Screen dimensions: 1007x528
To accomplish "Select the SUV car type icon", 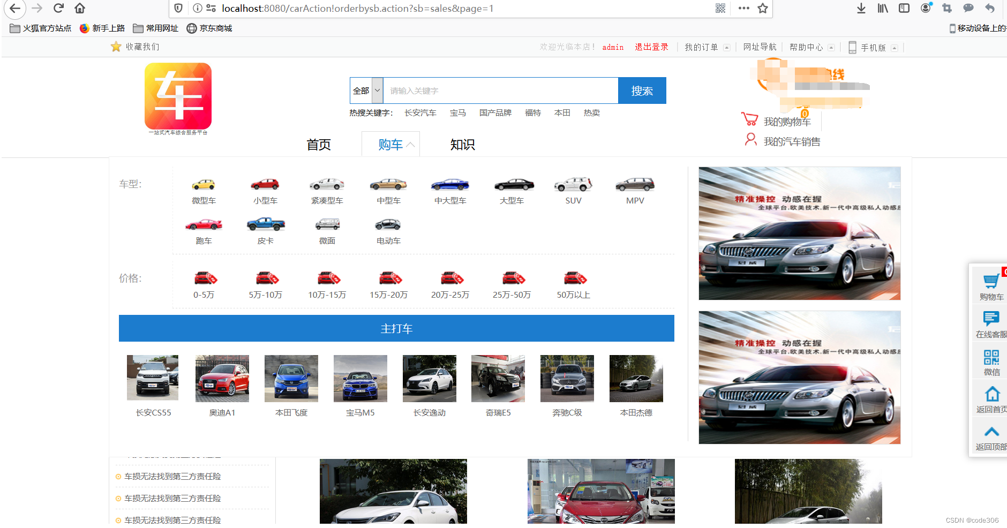I will click(x=573, y=184).
